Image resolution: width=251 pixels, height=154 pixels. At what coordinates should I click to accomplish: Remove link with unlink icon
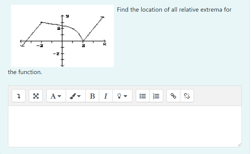coord(187,96)
